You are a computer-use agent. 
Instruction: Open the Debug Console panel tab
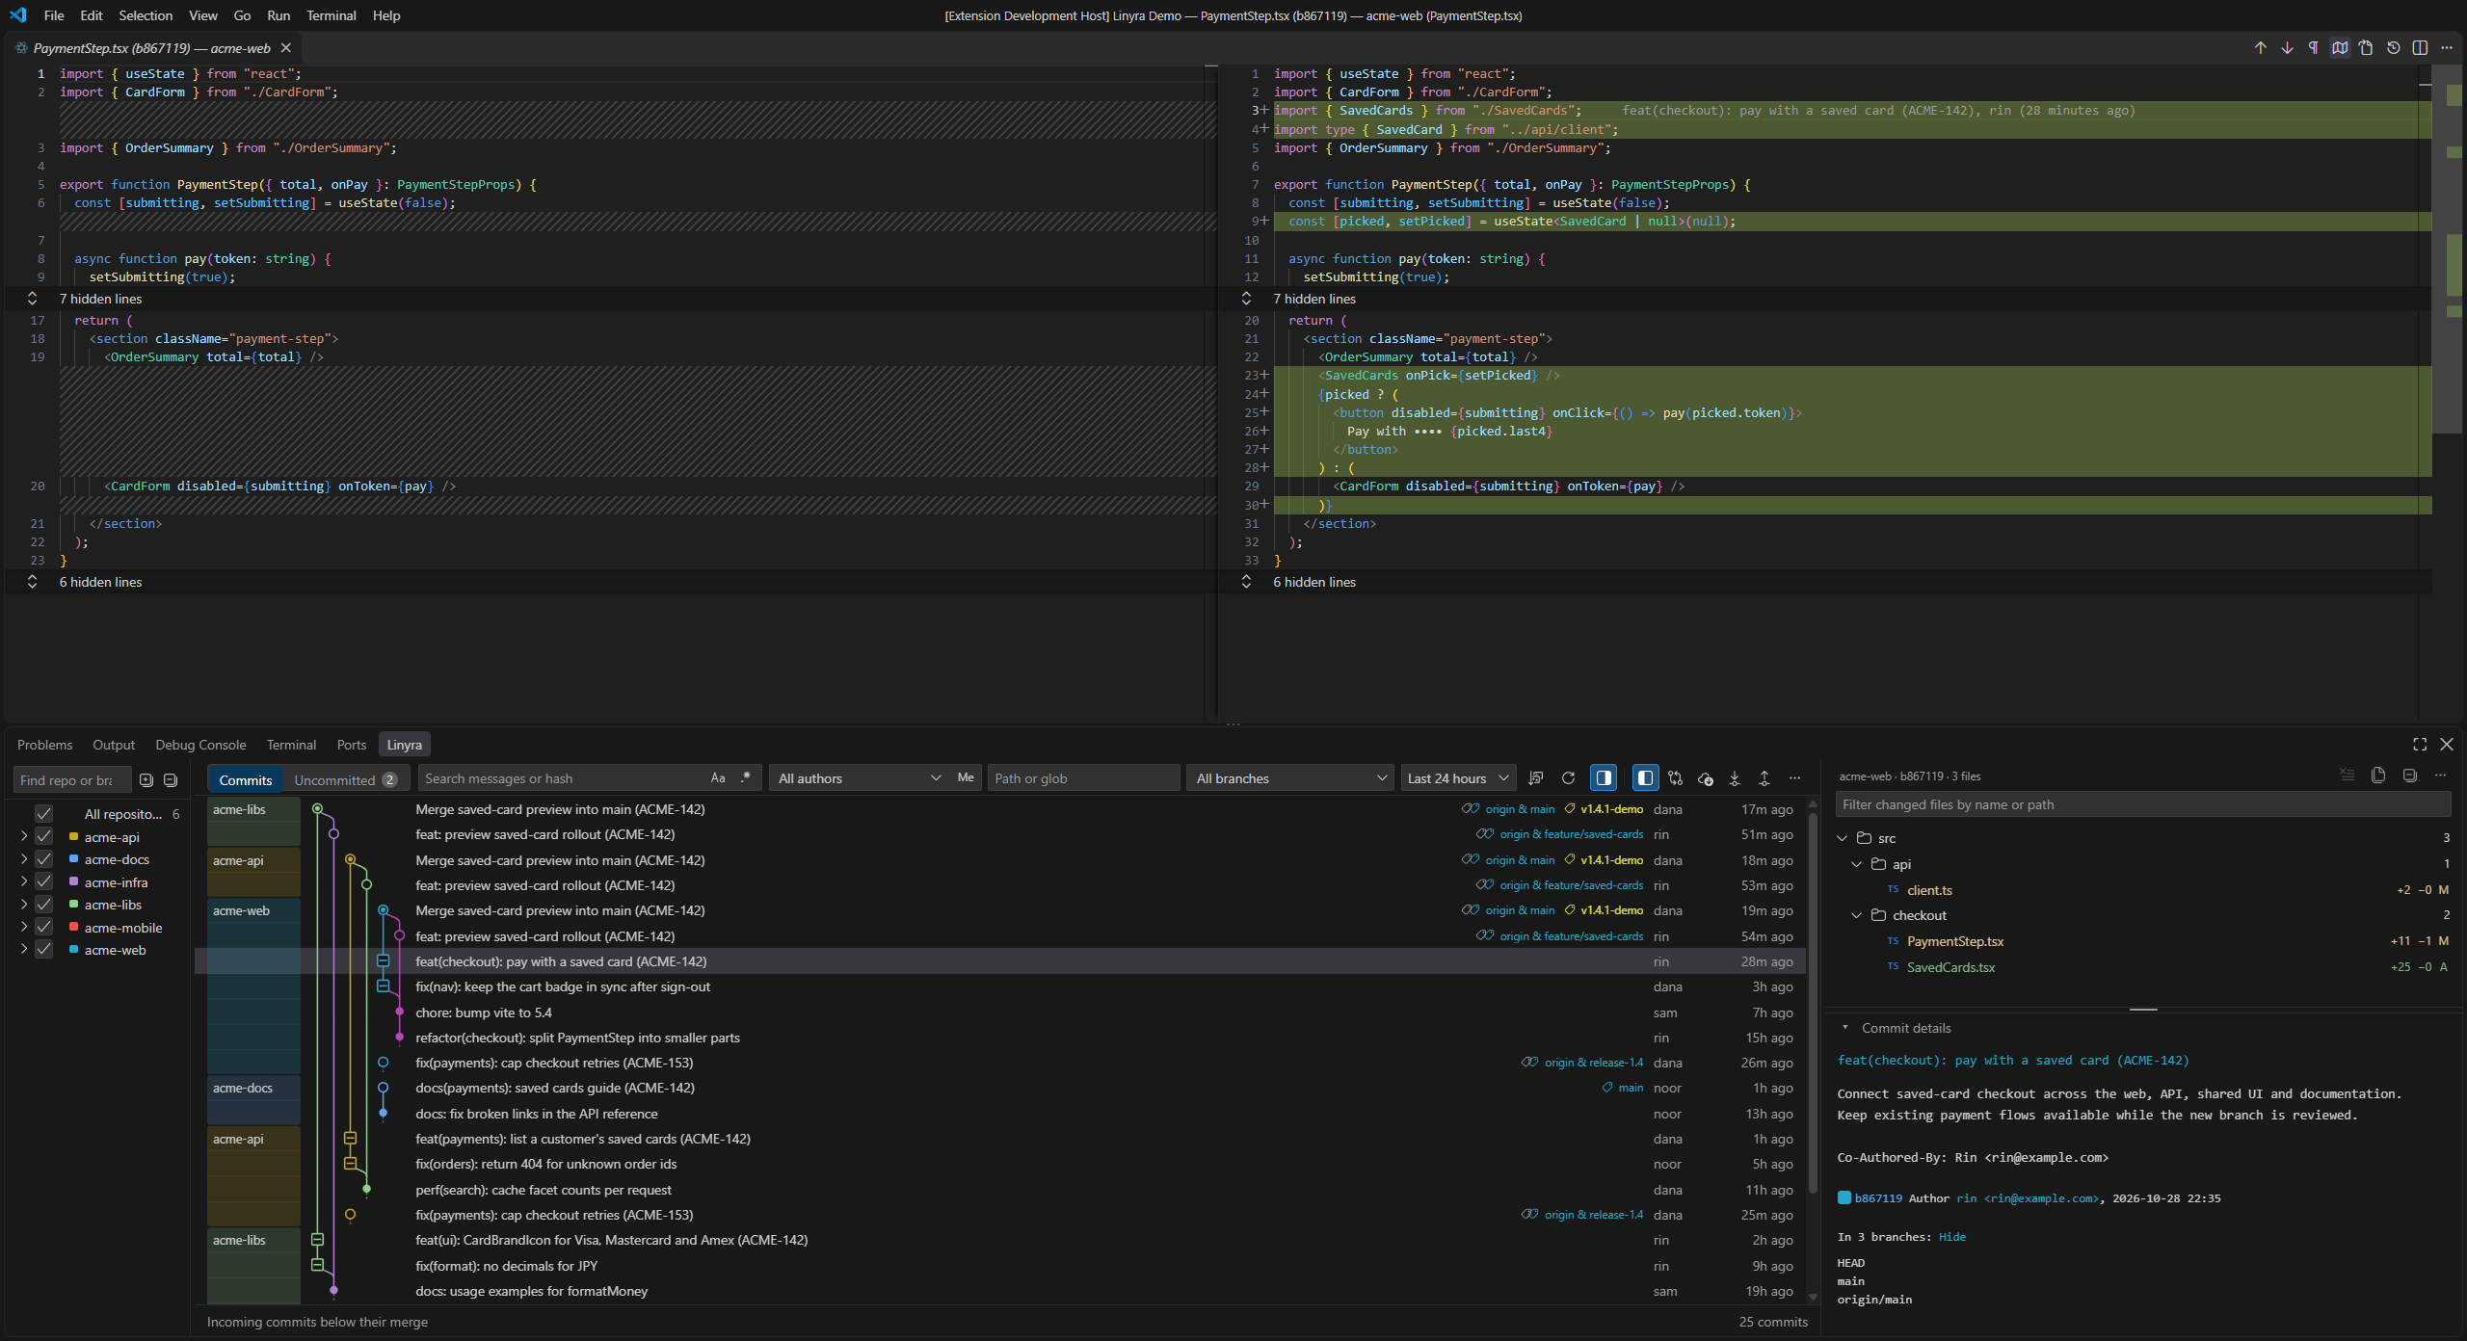200,745
